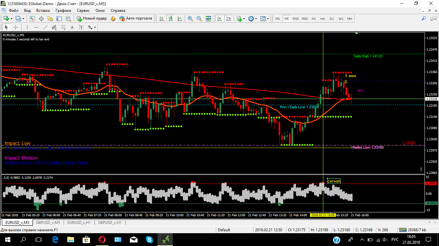Zoom out of the chart
The image size is (439, 246).
pos(199,19)
